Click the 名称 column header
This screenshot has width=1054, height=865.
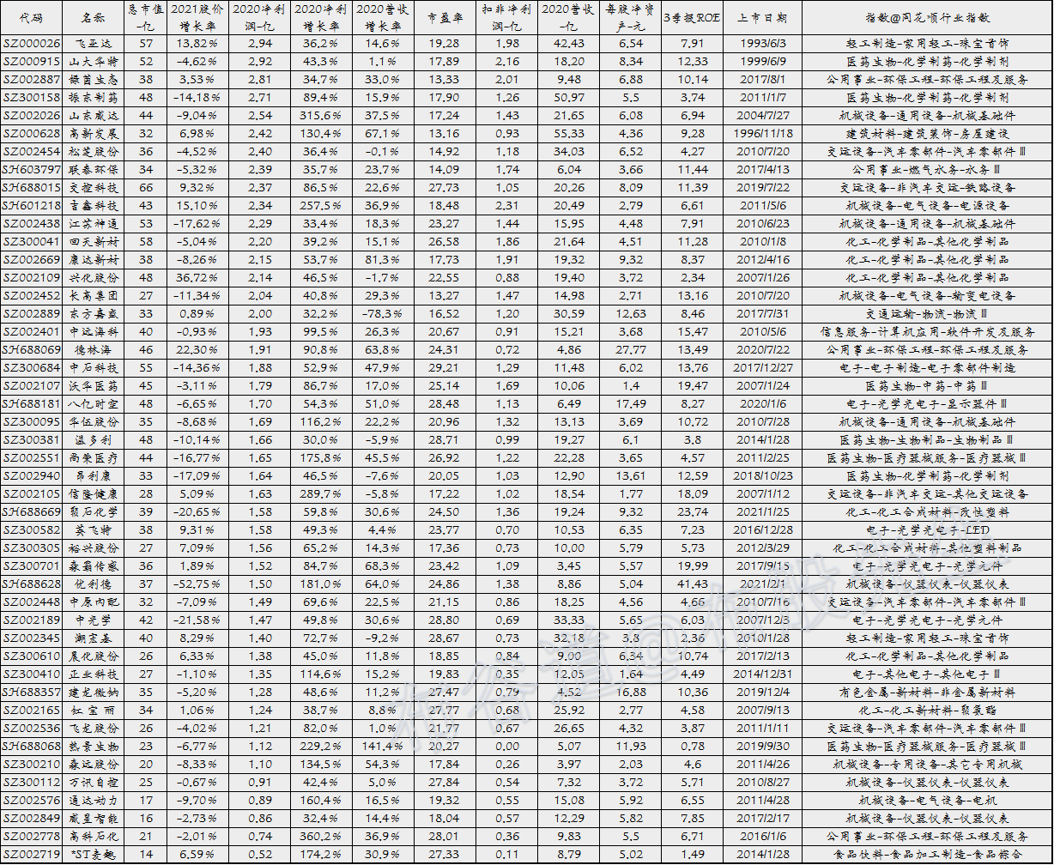coord(94,17)
